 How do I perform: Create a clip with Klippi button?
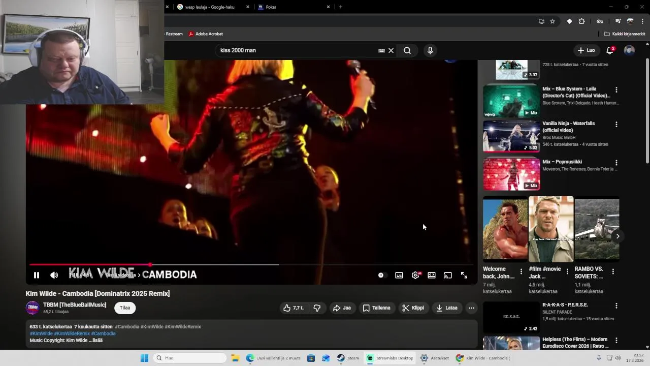click(x=413, y=308)
